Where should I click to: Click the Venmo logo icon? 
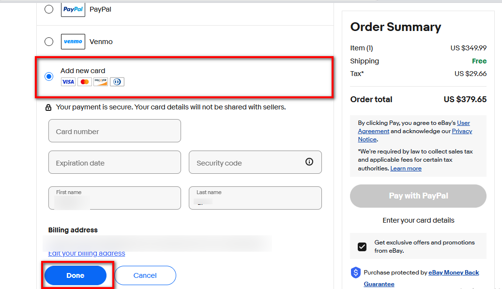(73, 42)
